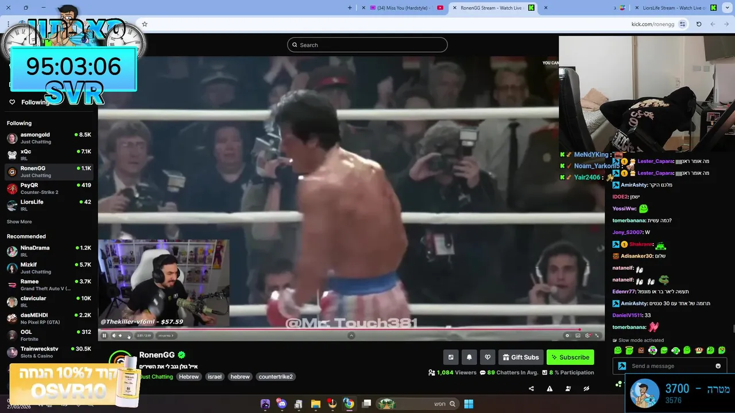Image resolution: width=735 pixels, height=413 pixels.
Task: Open Discord from taskbar
Action: pyautogui.click(x=281, y=404)
